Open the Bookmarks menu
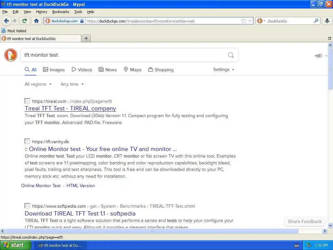 60,12
